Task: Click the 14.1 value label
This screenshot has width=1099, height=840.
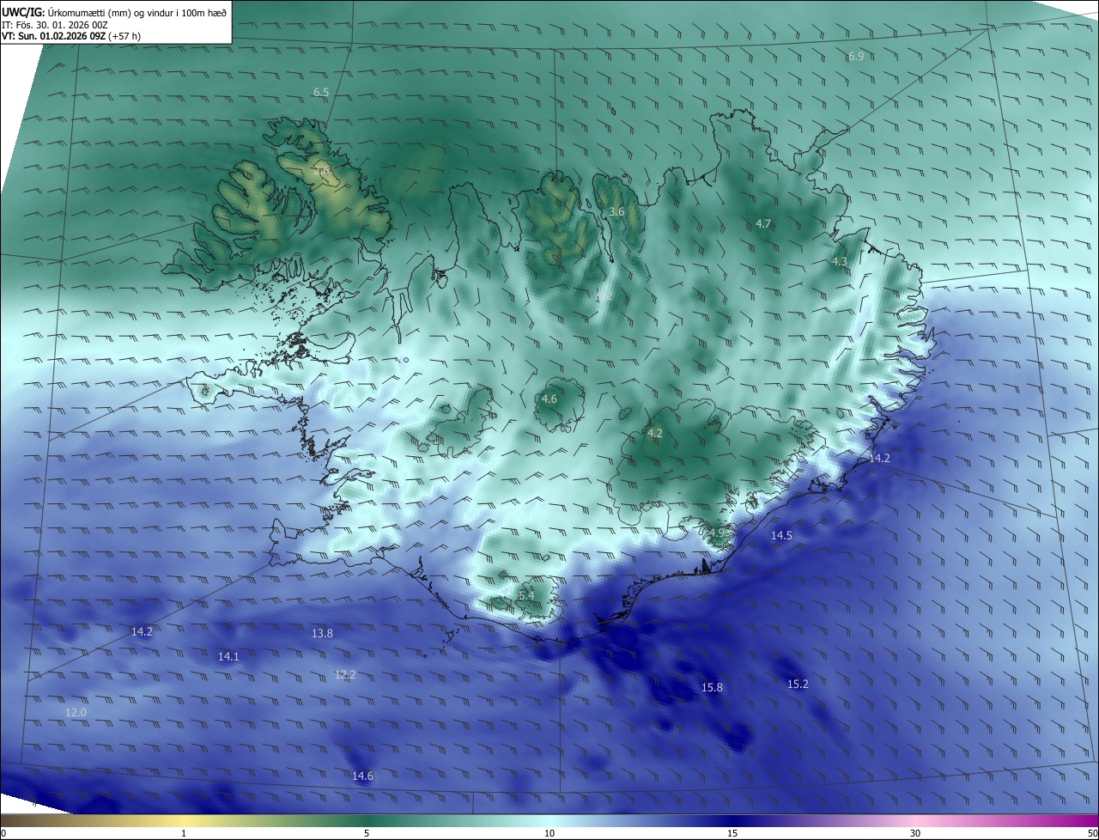Action: (x=228, y=656)
